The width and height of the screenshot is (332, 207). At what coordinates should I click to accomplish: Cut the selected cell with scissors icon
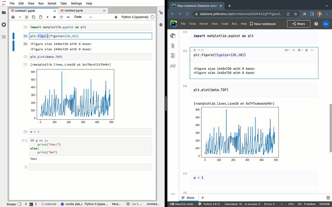[27, 17]
